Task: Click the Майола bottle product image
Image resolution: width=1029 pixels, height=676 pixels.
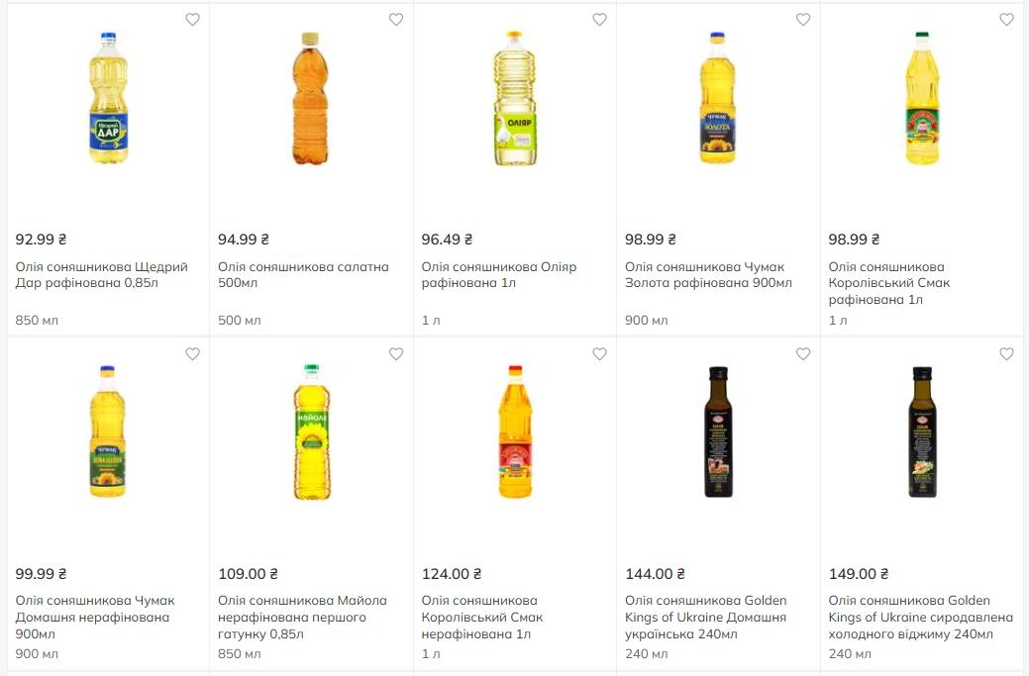Action: (x=311, y=432)
